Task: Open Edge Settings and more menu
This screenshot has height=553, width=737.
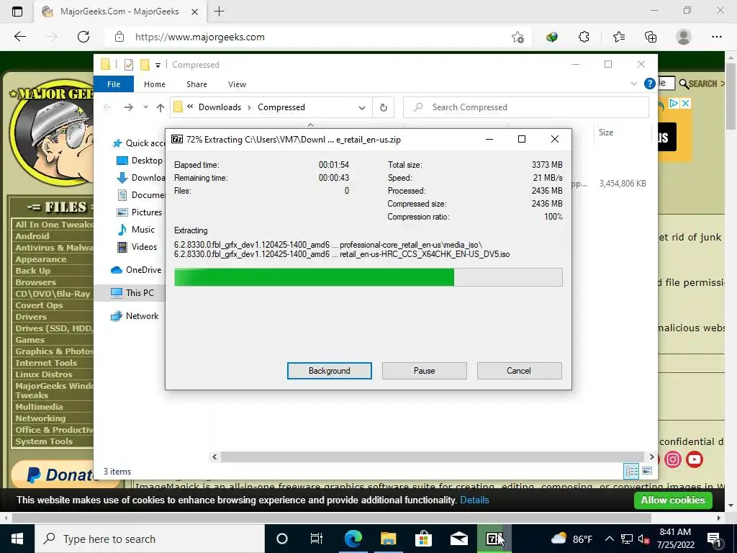Action: [716, 37]
